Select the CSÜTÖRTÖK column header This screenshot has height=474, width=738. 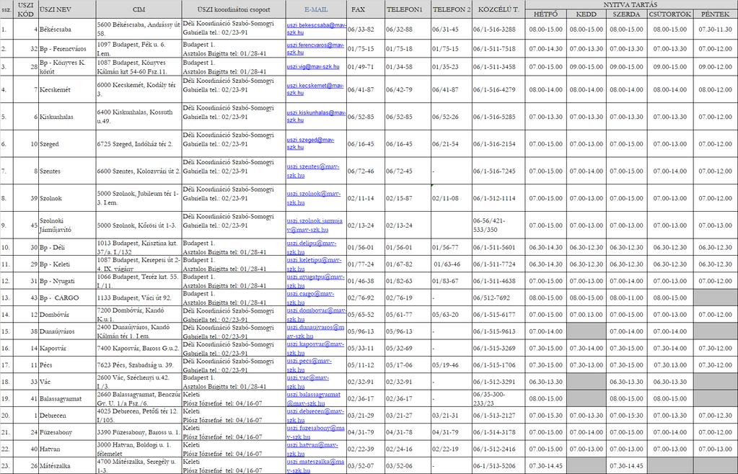670,14
